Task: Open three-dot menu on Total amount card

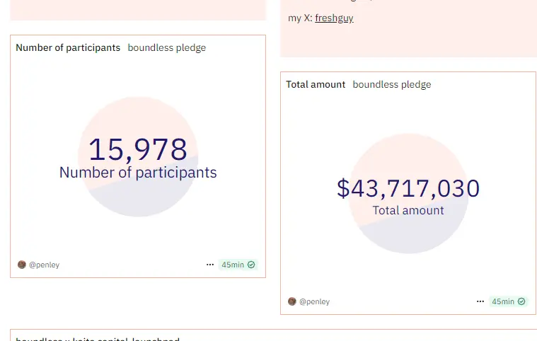Action: point(480,301)
